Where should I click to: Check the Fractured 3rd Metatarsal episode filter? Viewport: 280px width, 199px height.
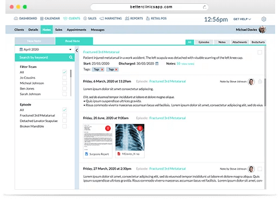tap(65, 115)
